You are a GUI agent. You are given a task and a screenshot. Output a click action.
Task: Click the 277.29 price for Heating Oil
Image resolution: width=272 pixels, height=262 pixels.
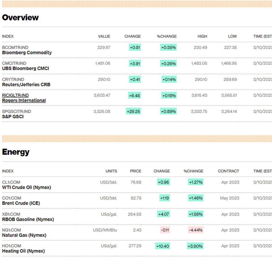[x=135, y=246]
